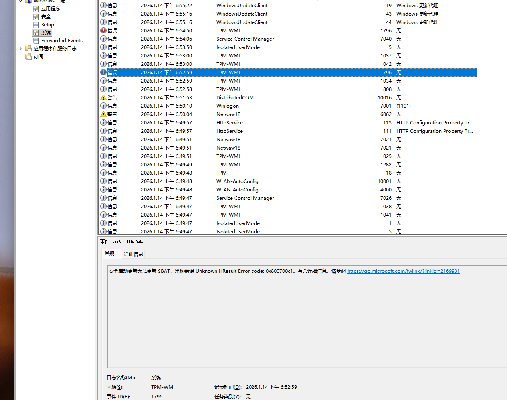Click info icon of WindowsUpdateClient event 44
The height and width of the screenshot is (400, 507).
(x=103, y=22)
